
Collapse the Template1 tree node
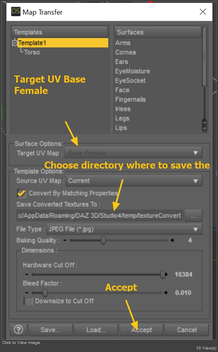15,42
